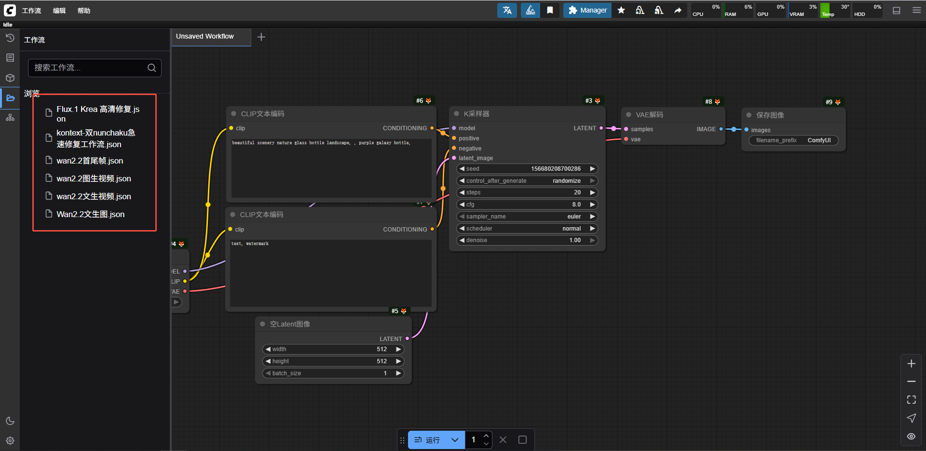The width and height of the screenshot is (926, 451).
Task: Collapse the lower CLIP文本编码 node
Action: click(232, 215)
